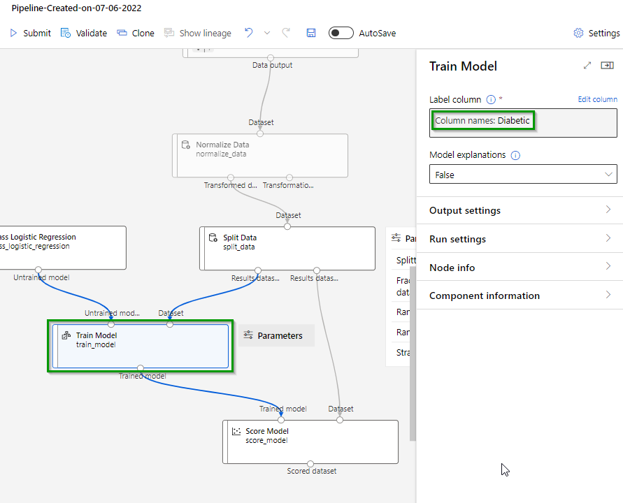Click the Clone pipeline icon
Viewport: 623px width, 503px height.
(122, 33)
